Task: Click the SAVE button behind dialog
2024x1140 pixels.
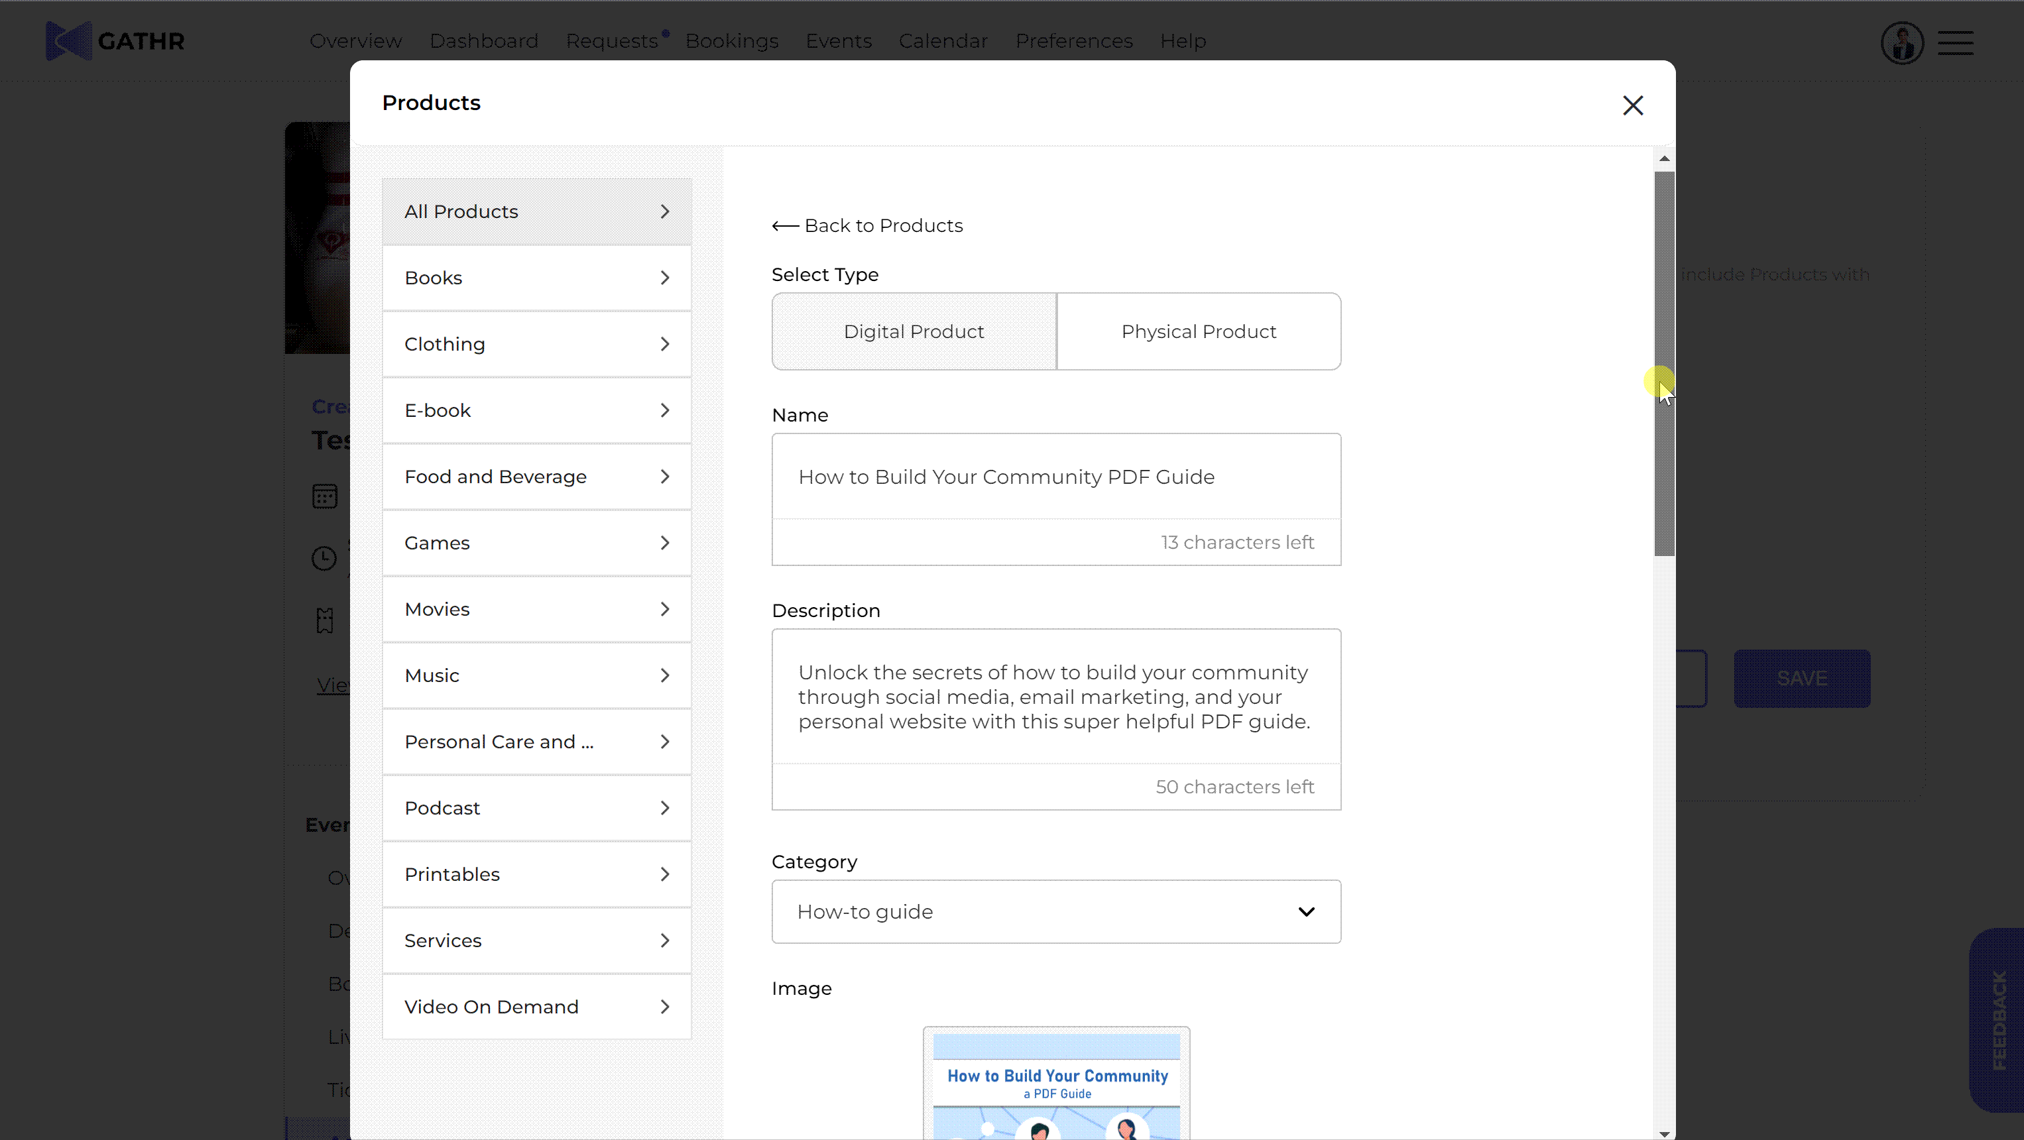Action: click(1802, 678)
